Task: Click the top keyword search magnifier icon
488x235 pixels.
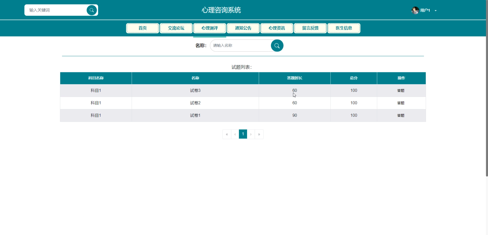Action: click(x=91, y=10)
